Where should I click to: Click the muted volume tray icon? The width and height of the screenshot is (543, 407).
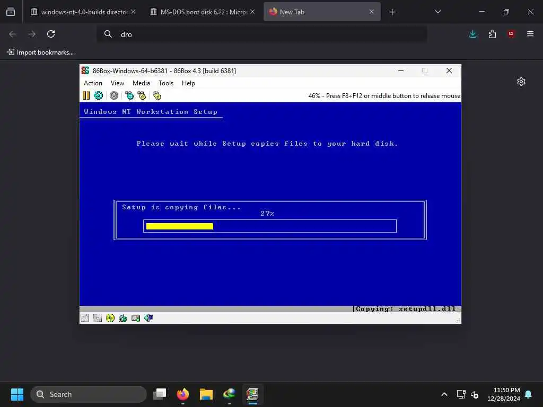click(475, 394)
